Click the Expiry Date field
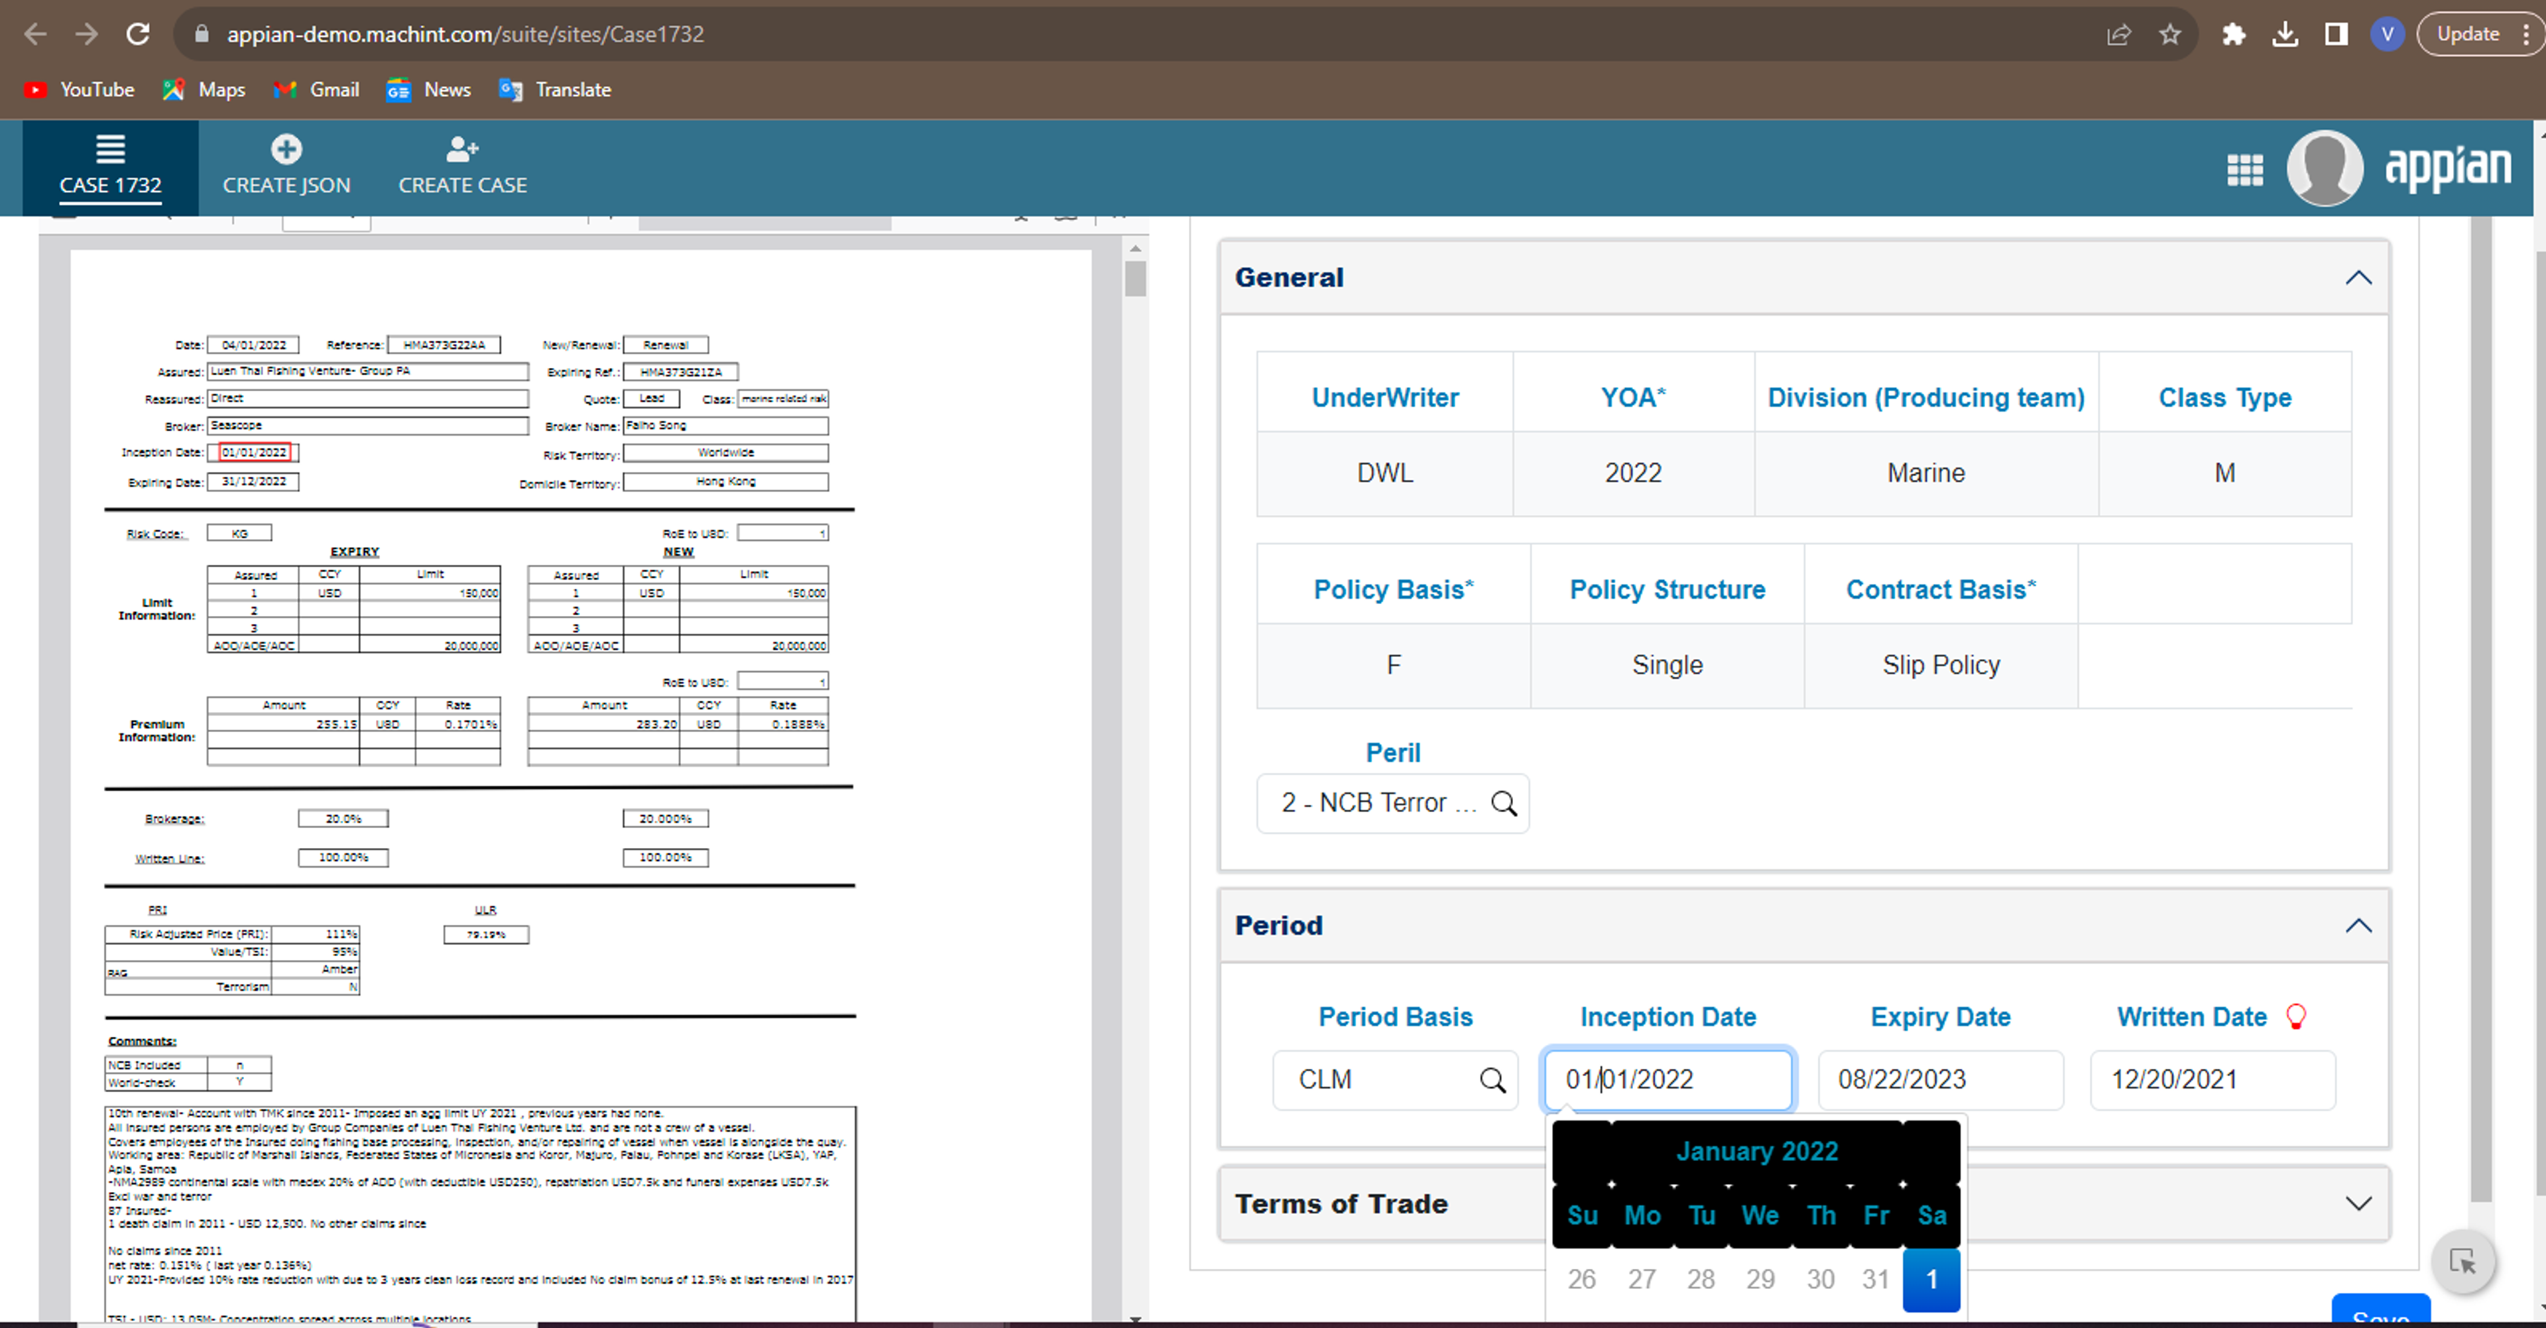This screenshot has height=1328, width=2546. pos(1940,1080)
